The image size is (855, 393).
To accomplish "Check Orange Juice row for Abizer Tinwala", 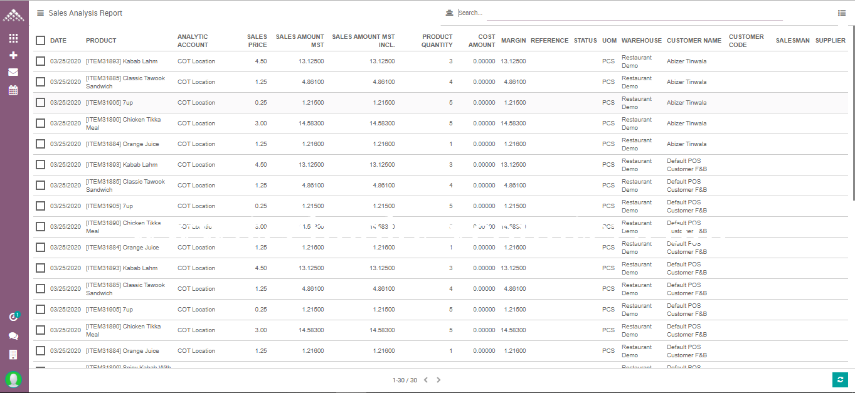I will 41,144.
